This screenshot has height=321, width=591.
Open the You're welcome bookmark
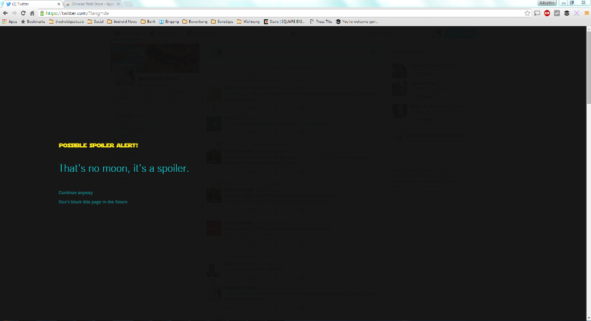pos(357,22)
